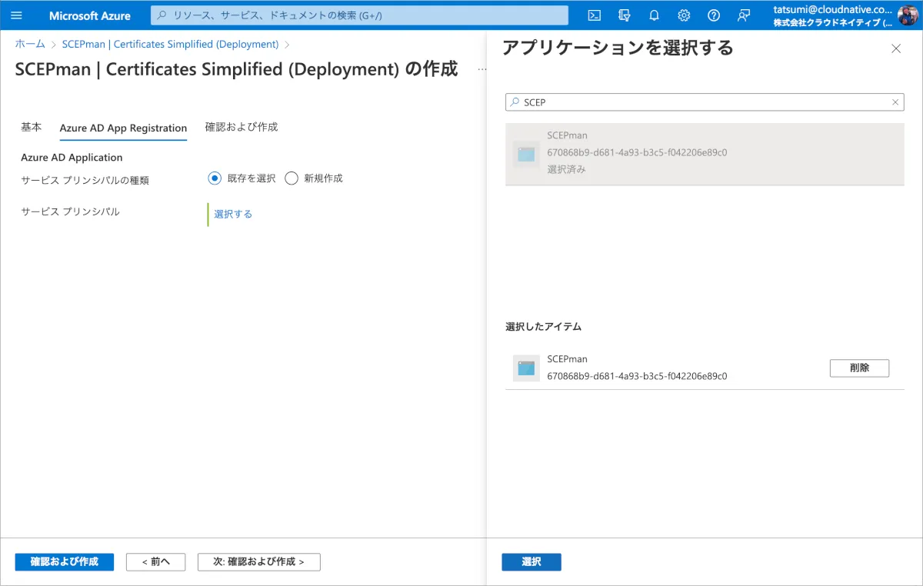Open the 確認および作成 tab

pyautogui.click(x=242, y=128)
